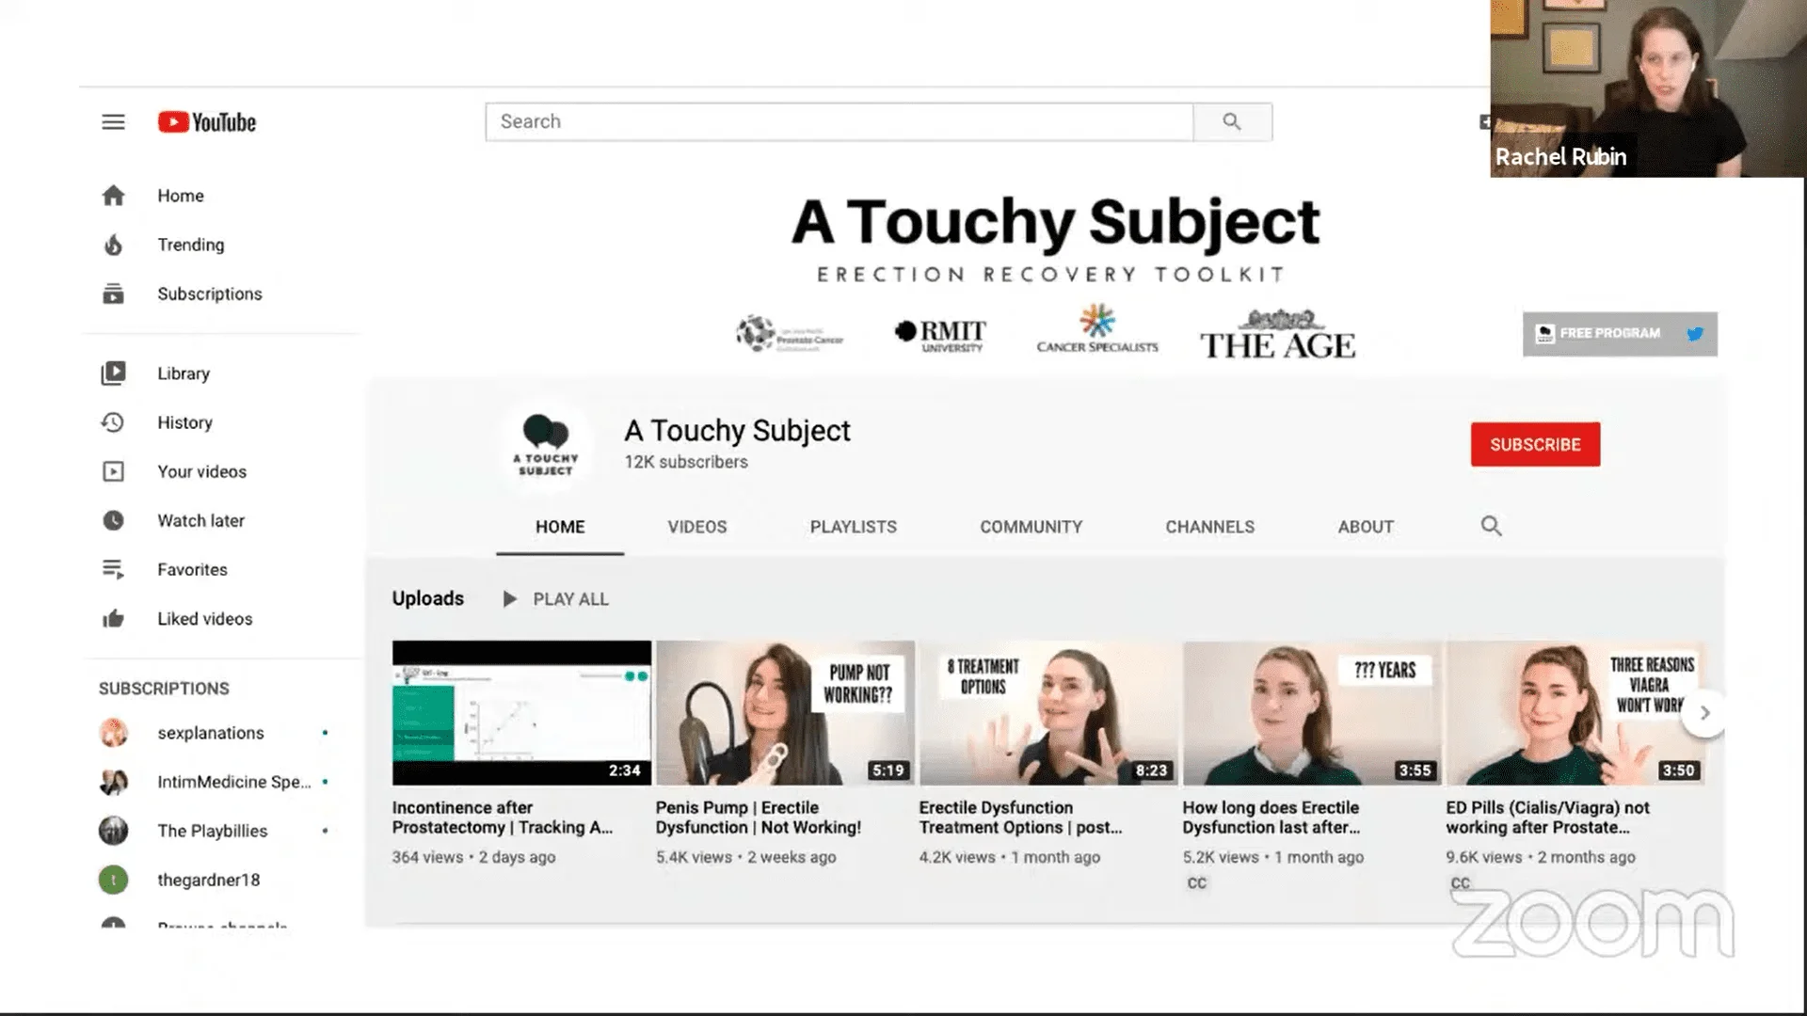Open the ??? Years video thumbnail

point(1312,713)
